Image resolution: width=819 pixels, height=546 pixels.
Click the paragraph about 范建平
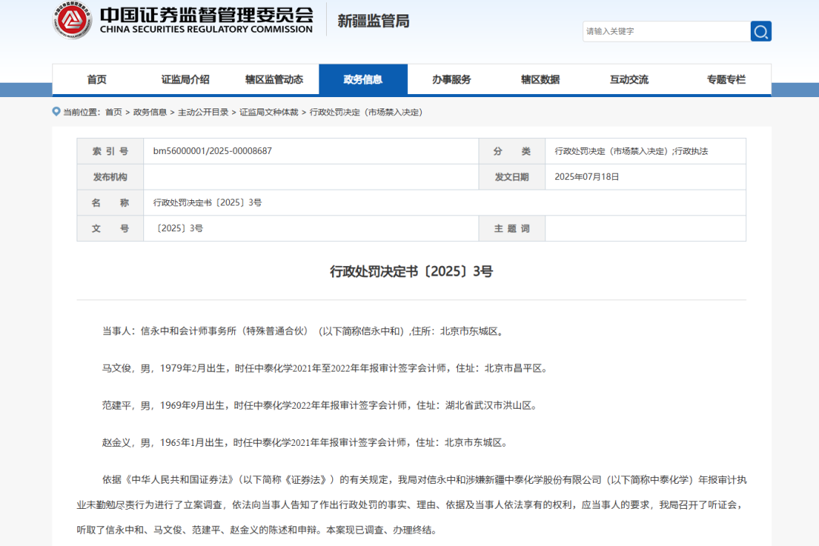coord(321,406)
